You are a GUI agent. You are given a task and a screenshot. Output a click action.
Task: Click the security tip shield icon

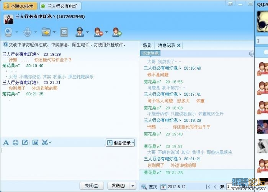5,45
